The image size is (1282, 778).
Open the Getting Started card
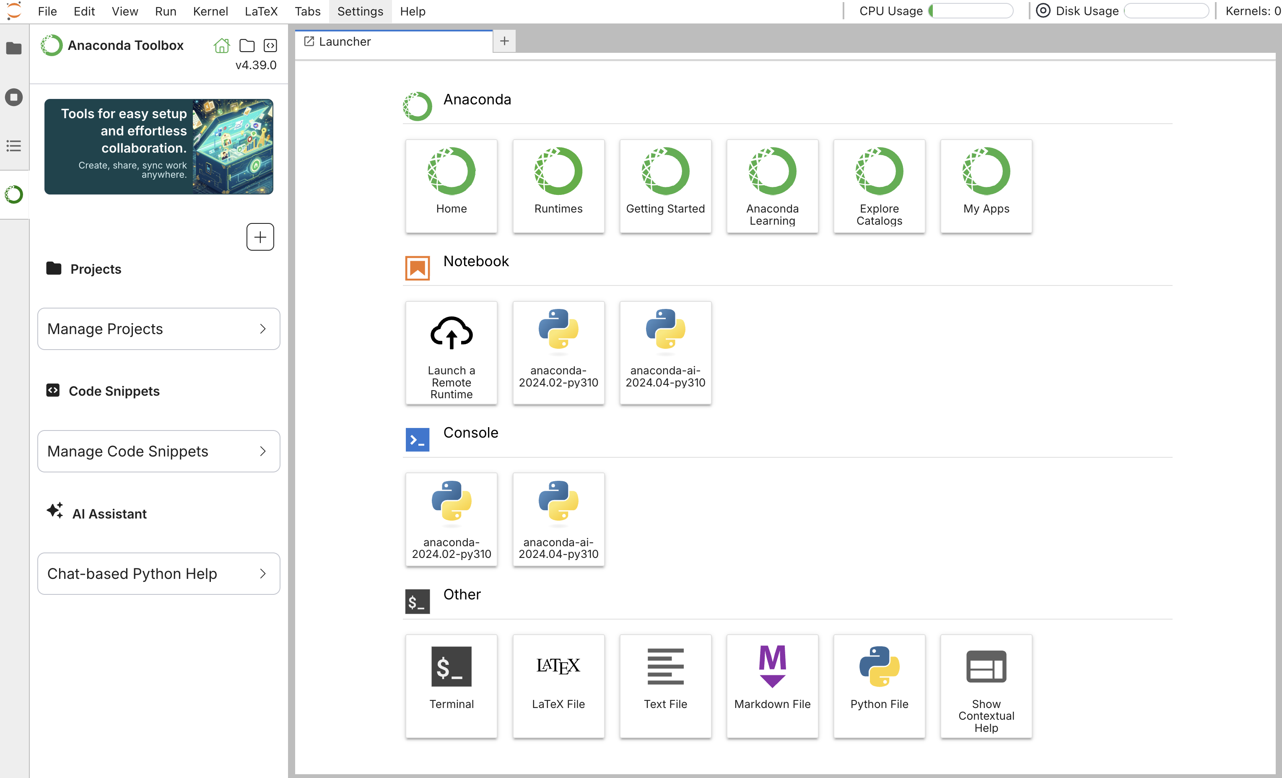pos(665,186)
